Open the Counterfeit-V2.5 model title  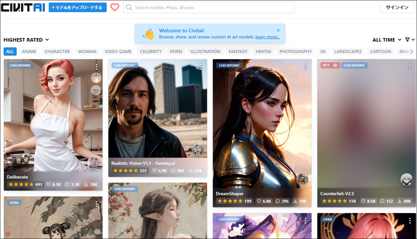[337, 194]
